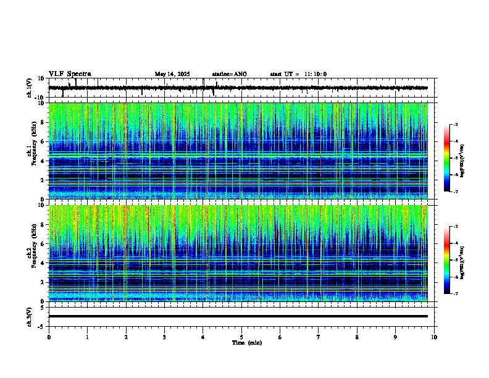Click time axis tick label "3"
Image resolution: width=489 pixels, height=378 pixels.
[x=164, y=337]
